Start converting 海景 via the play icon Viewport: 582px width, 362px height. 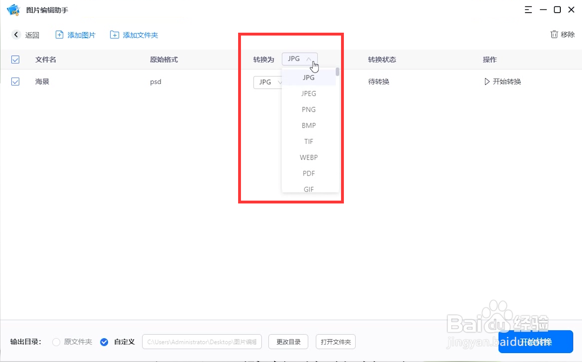(487, 81)
